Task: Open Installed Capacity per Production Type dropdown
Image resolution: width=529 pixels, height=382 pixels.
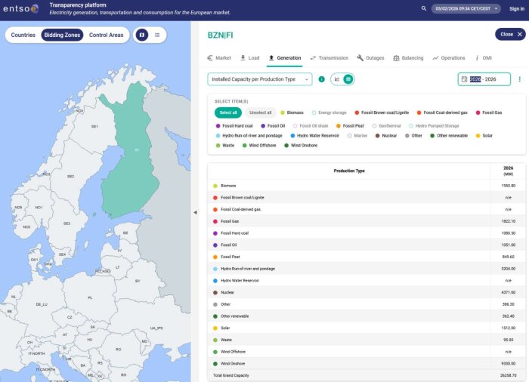Action: [260, 79]
